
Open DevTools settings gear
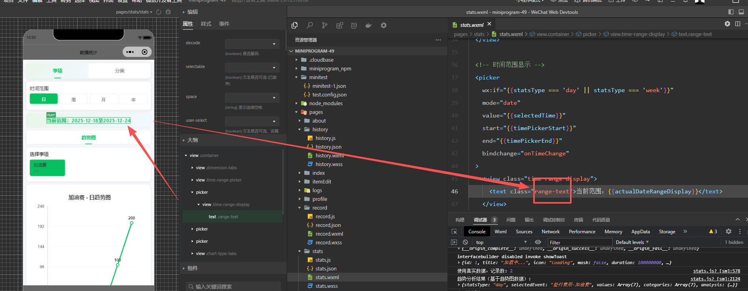tap(728, 232)
